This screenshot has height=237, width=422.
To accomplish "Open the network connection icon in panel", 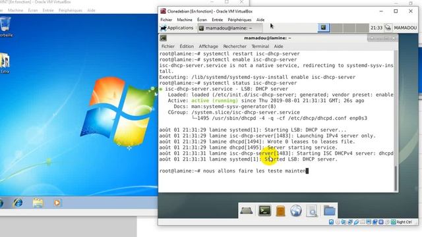I will pos(388,28).
